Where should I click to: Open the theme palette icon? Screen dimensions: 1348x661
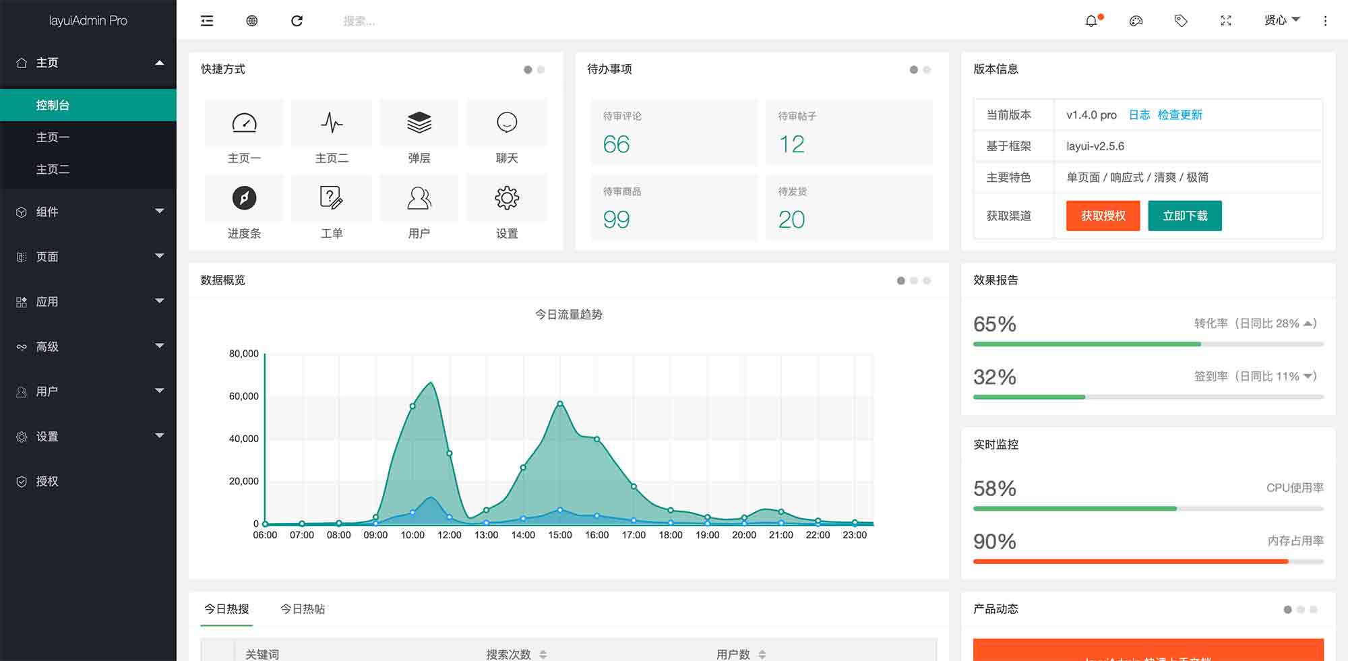pyautogui.click(x=1136, y=21)
